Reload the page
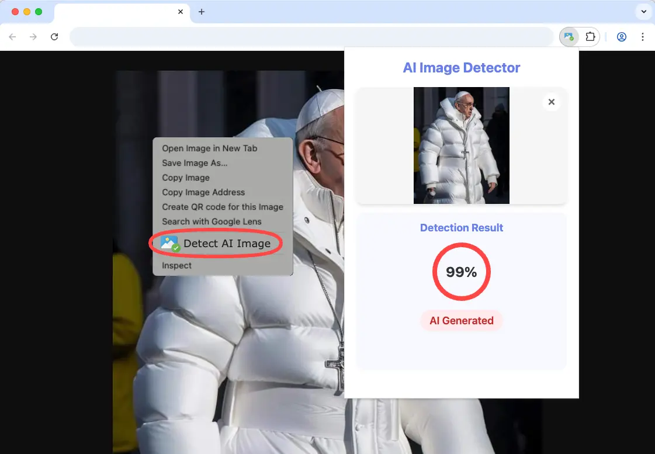The image size is (655, 454). pyautogui.click(x=54, y=37)
